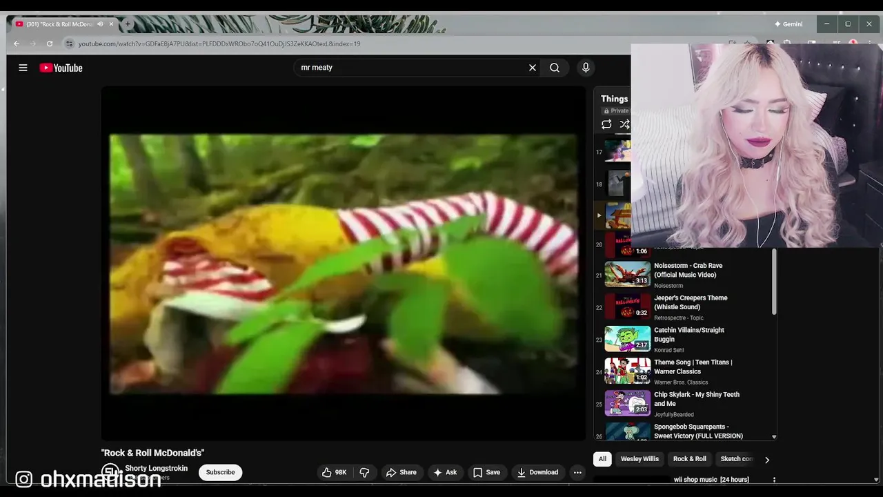Show more filter chips with the right chevron
This screenshot has width=883, height=497.
pos(766,460)
